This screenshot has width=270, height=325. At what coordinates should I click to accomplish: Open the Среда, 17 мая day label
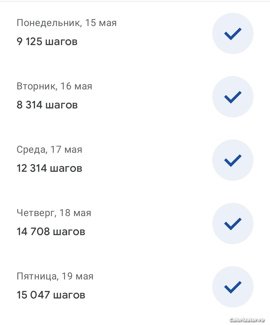[x=49, y=149]
